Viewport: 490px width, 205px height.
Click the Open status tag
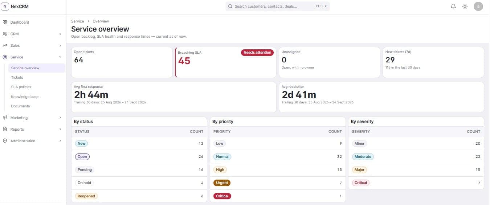[82, 157]
